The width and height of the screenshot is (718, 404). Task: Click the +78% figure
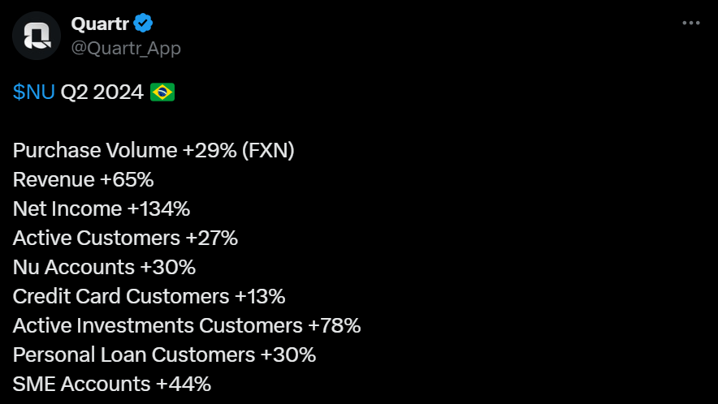tap(334, 325)
